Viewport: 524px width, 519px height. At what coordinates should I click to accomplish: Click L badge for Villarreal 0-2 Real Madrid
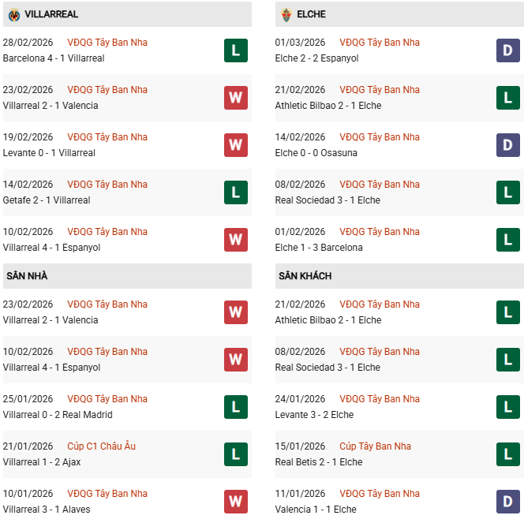coord(235,407)
